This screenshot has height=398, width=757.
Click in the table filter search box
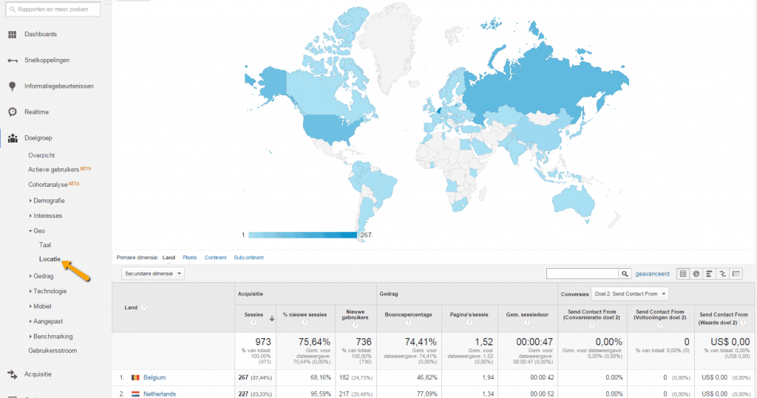click(x=583, y=273)
